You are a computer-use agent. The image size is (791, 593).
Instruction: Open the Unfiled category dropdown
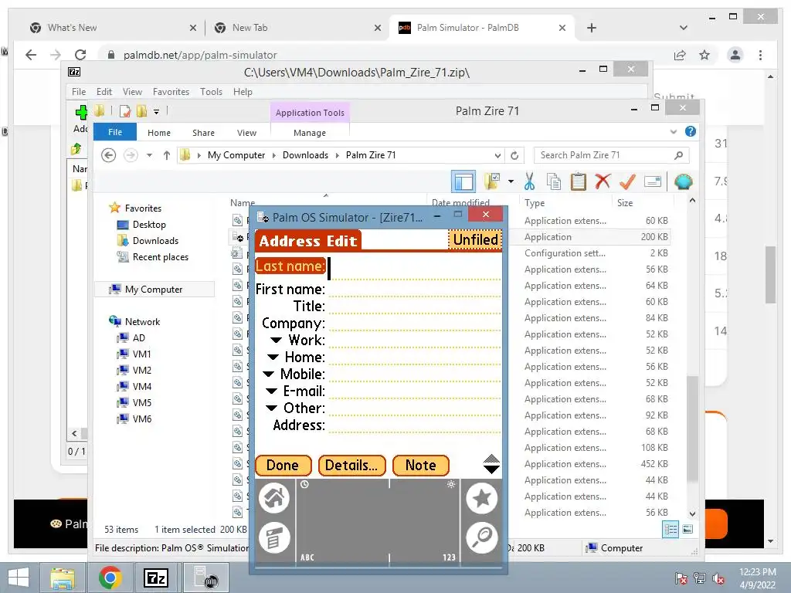click(x=475, y=240)
